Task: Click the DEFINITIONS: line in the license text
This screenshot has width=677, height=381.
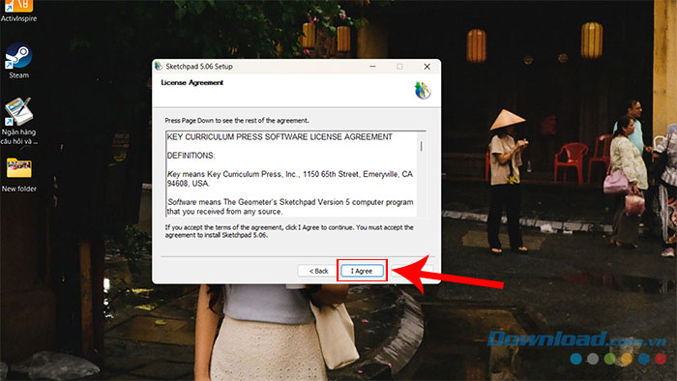Action: [191, 156]
